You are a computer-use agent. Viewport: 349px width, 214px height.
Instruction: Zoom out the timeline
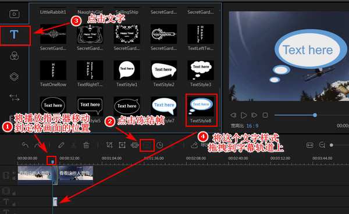coord(322,145)
